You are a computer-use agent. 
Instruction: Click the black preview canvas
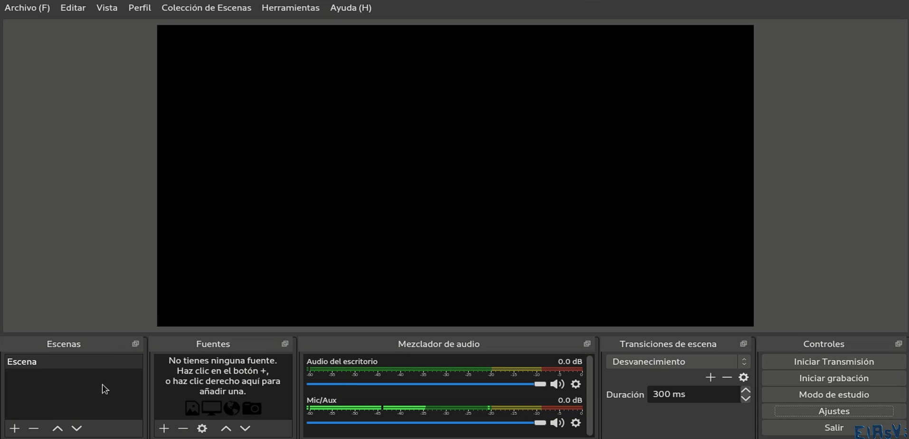click(x=455, y=176)
